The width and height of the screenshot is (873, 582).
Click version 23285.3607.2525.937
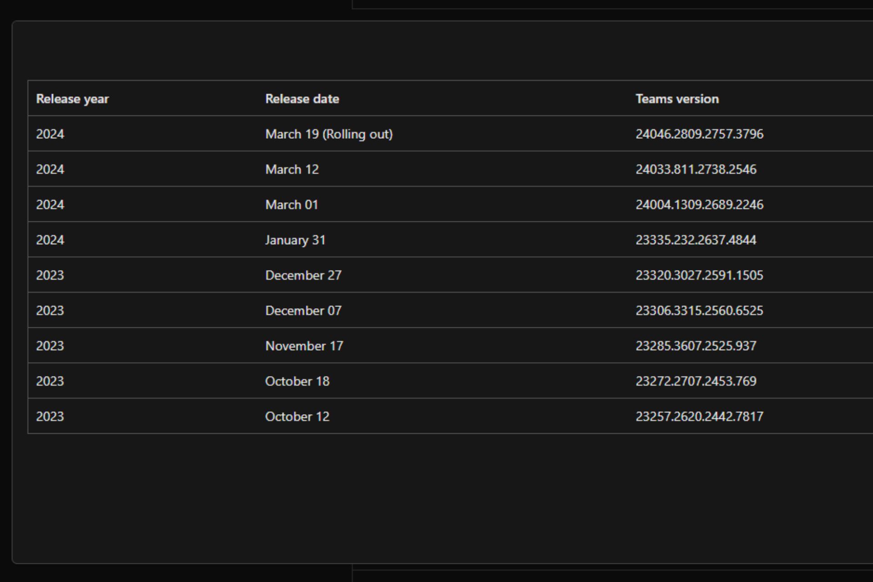(696, 346)
